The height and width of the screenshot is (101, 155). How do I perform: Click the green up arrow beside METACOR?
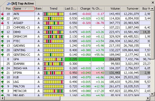[2, 91]
